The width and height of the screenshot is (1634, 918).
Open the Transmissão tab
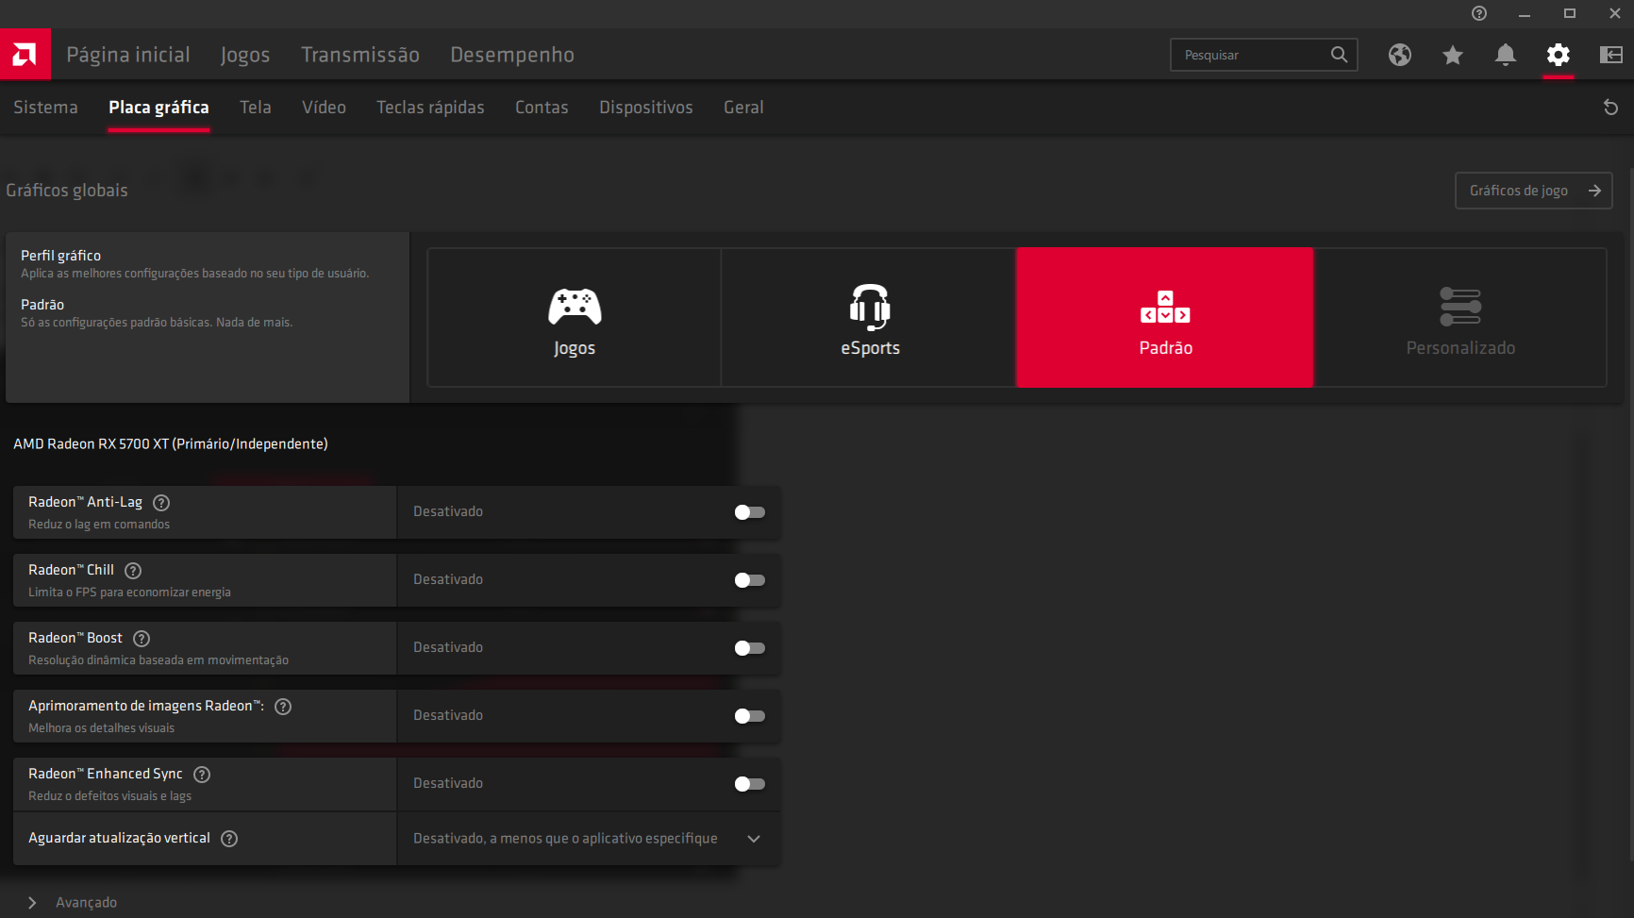(360, 55)
